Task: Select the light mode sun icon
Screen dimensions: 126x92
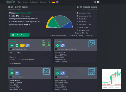Action: click(98, 2)
